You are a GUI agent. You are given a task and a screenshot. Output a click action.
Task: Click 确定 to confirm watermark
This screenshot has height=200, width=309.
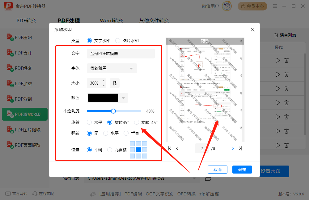click(x=242, y=170)
